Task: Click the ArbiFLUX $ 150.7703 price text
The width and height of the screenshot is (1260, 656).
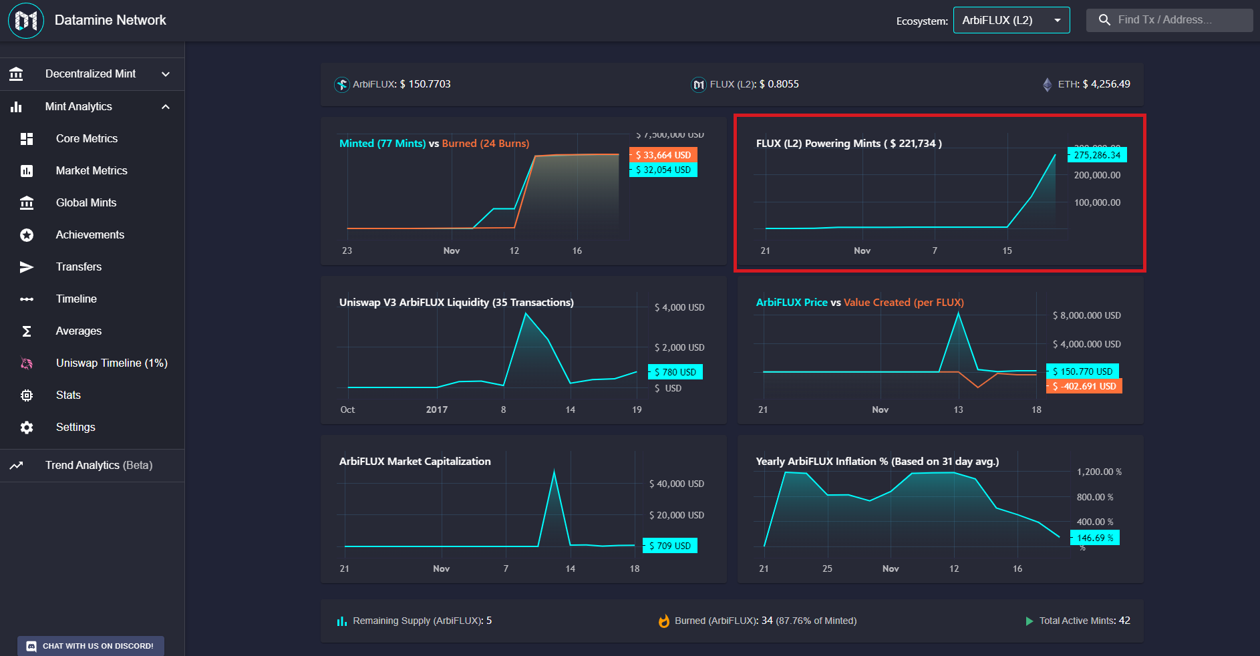Action: 402,85
